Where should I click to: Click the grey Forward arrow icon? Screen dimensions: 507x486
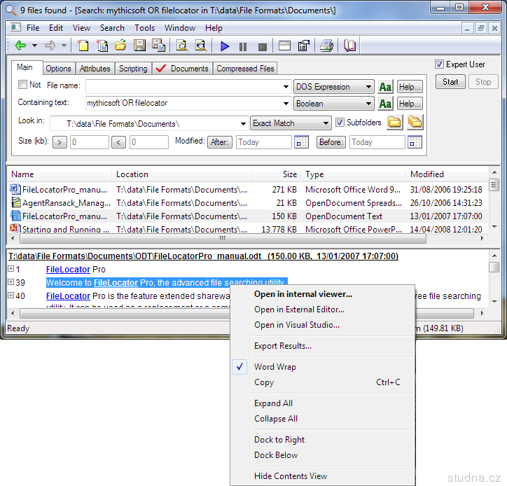point(50,46)
